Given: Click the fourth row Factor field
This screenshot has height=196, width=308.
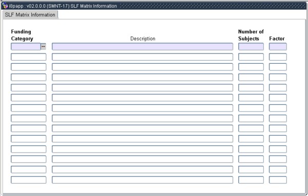Looking at the screenshot, I should pyautogui.click(x=278, y=77).
